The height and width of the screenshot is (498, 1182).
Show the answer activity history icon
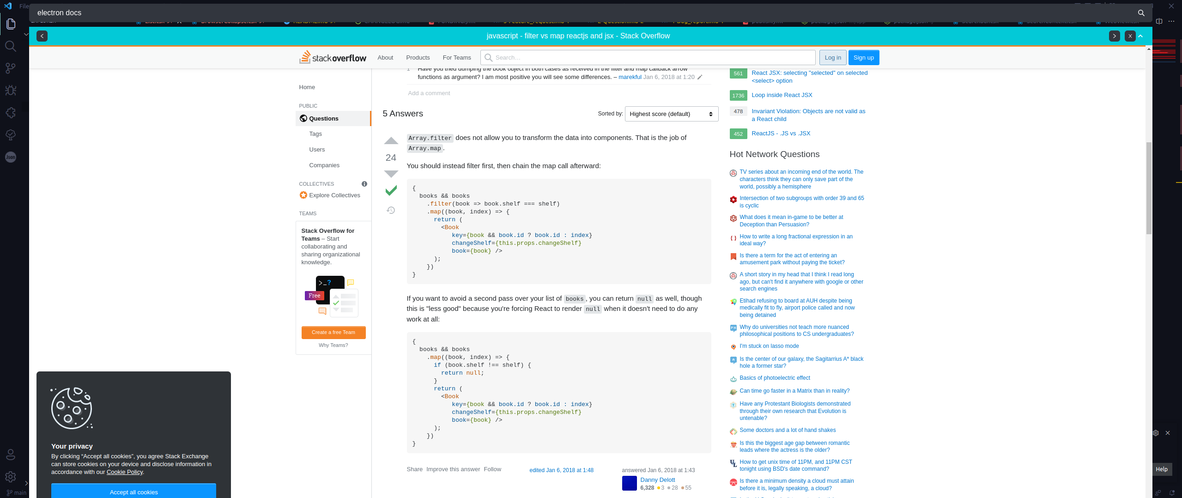tap(391, 210)
